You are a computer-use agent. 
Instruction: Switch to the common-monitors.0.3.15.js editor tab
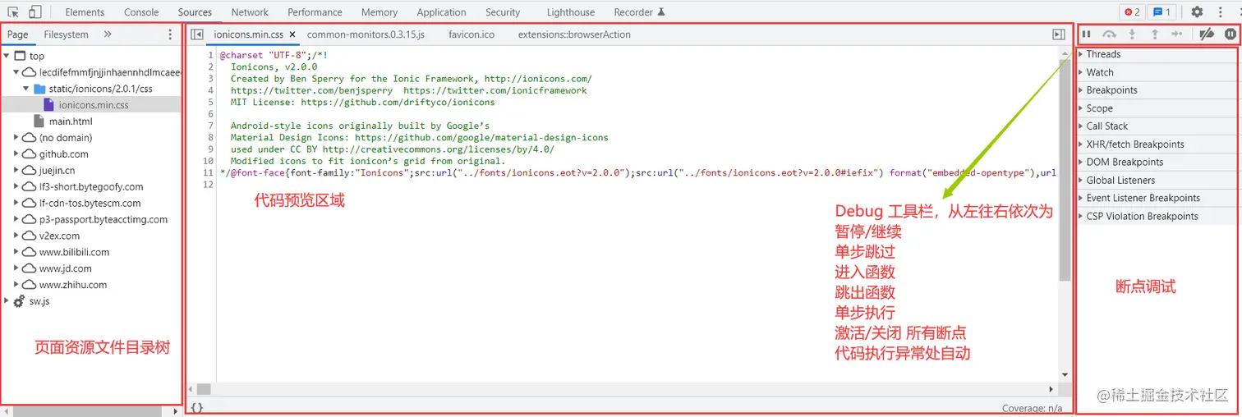pos(366,35)
